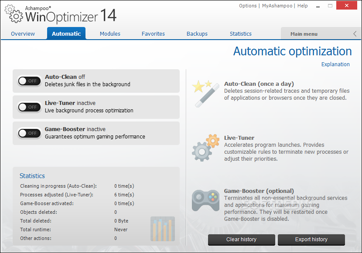Click 'Live background process optimization' text
This screenshot has height=253, width=362.
[89, 110]
